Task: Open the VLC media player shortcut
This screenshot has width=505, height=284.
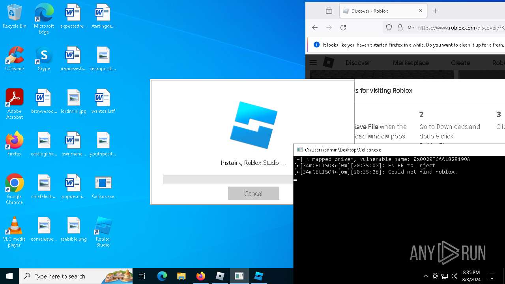Action: pos(15,232)
